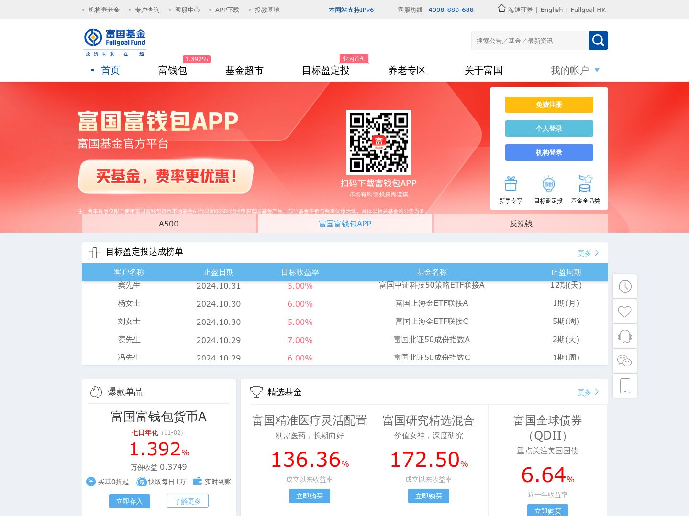
Task: Open 客服中心 top link
Action: (x=188, y=10)
